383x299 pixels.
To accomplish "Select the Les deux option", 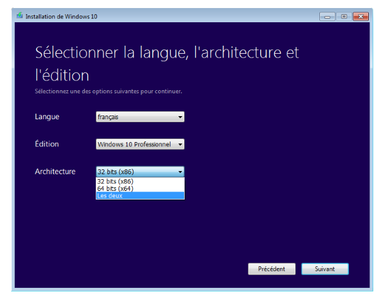I will [x=140, y=195].
